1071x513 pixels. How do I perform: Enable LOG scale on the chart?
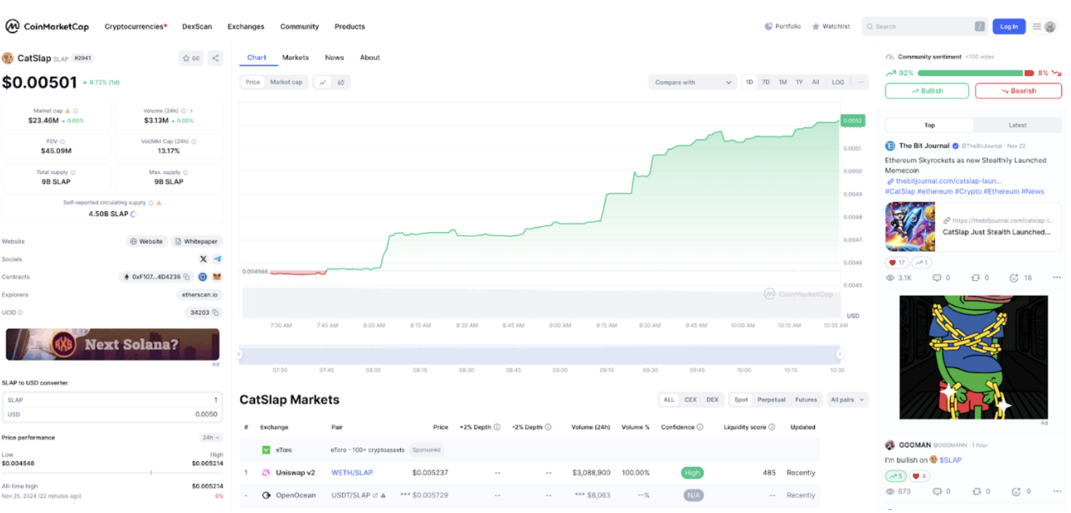837,82
